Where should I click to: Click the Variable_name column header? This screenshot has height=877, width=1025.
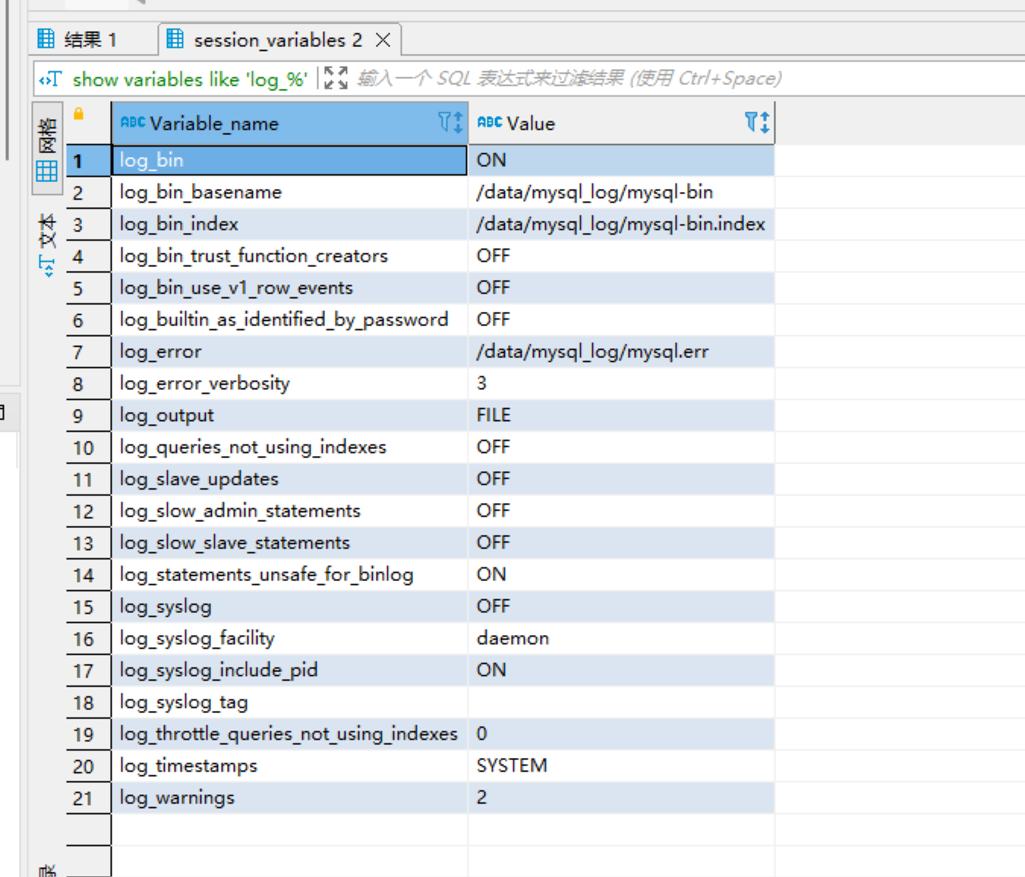tap(289, 123)
